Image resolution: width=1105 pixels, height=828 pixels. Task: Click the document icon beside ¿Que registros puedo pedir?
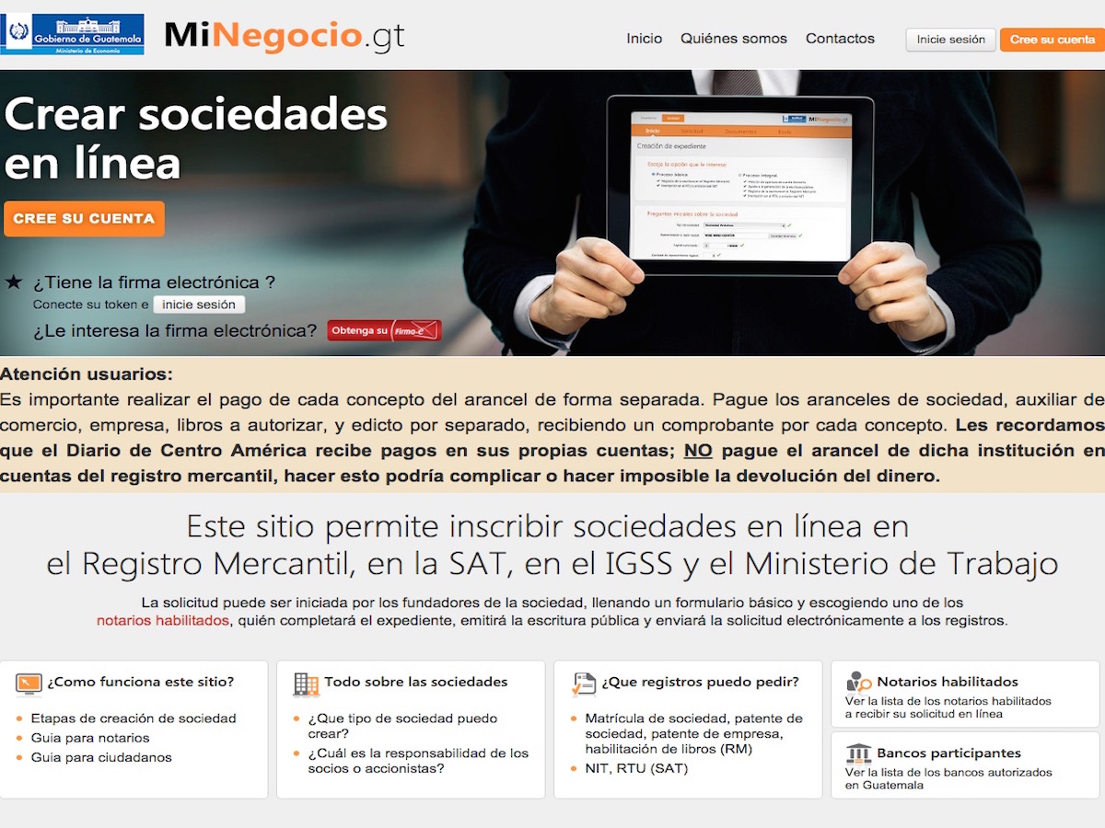[x=583, y=684]
